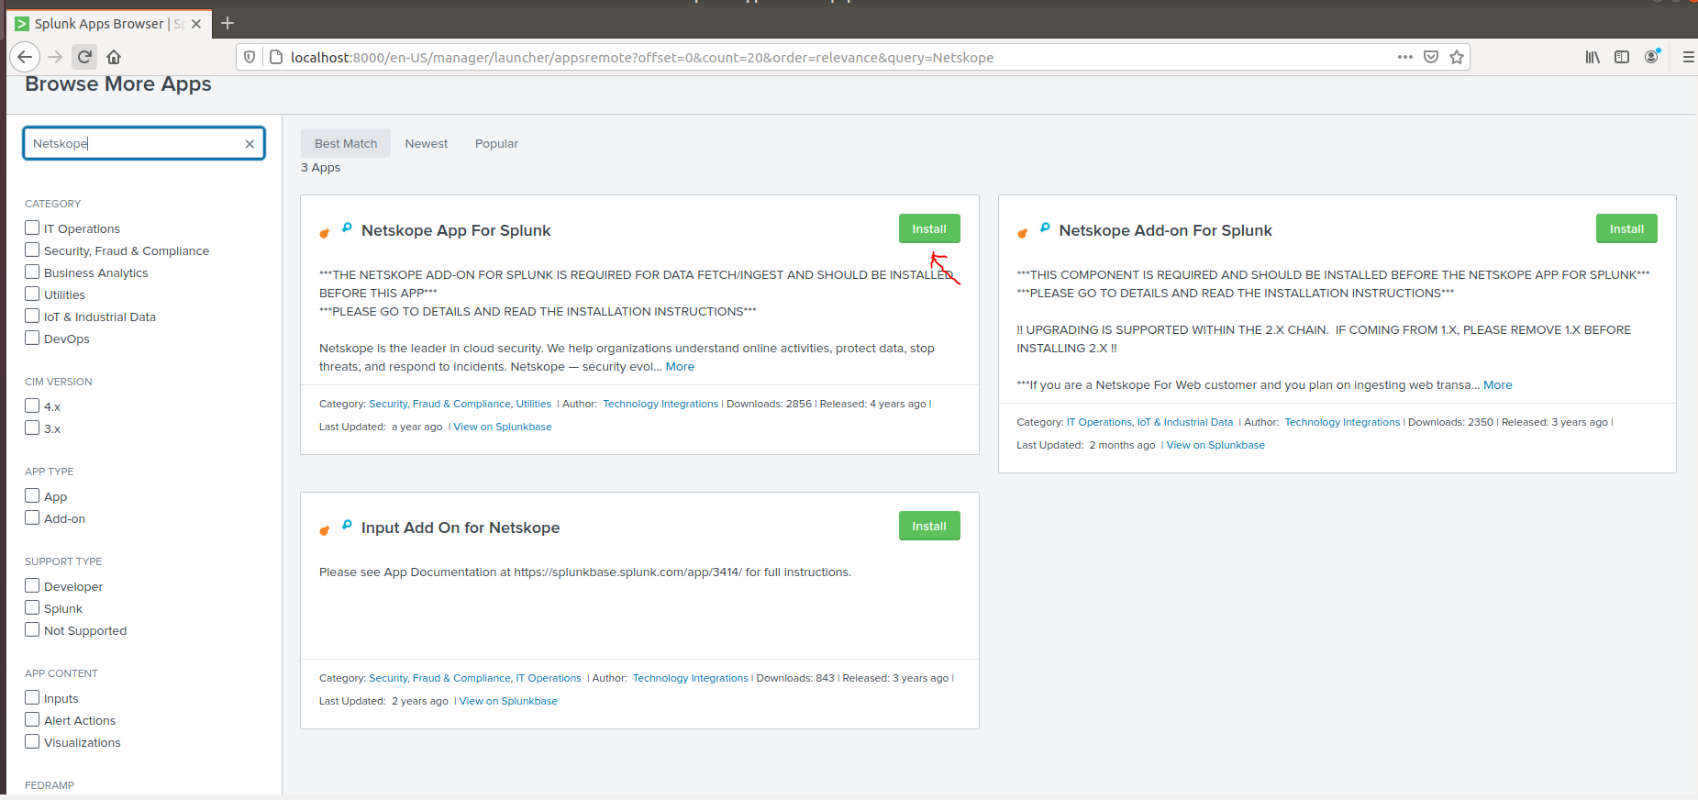The image size is (1698, 800).
Task: Expand More on Netskope App description
Action: (x=680, y=367)
